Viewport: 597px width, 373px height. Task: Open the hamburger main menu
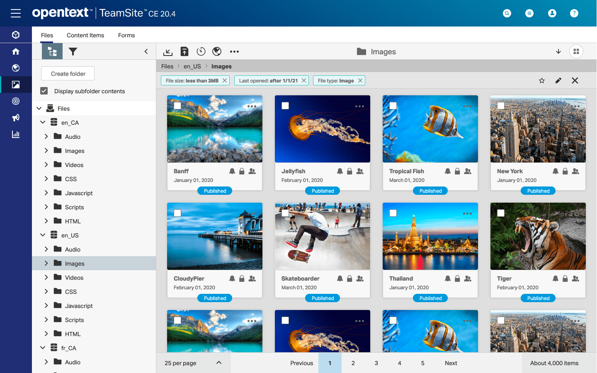16,13
